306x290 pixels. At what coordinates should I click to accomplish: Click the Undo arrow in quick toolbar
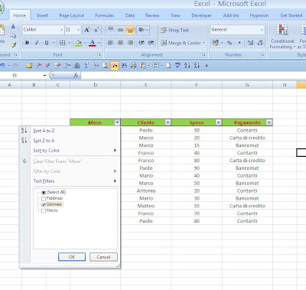[2, 66]
